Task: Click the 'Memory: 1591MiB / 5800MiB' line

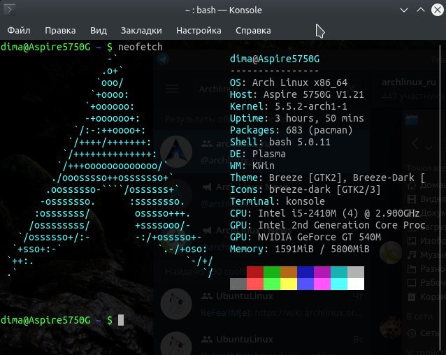Action: 299,249
